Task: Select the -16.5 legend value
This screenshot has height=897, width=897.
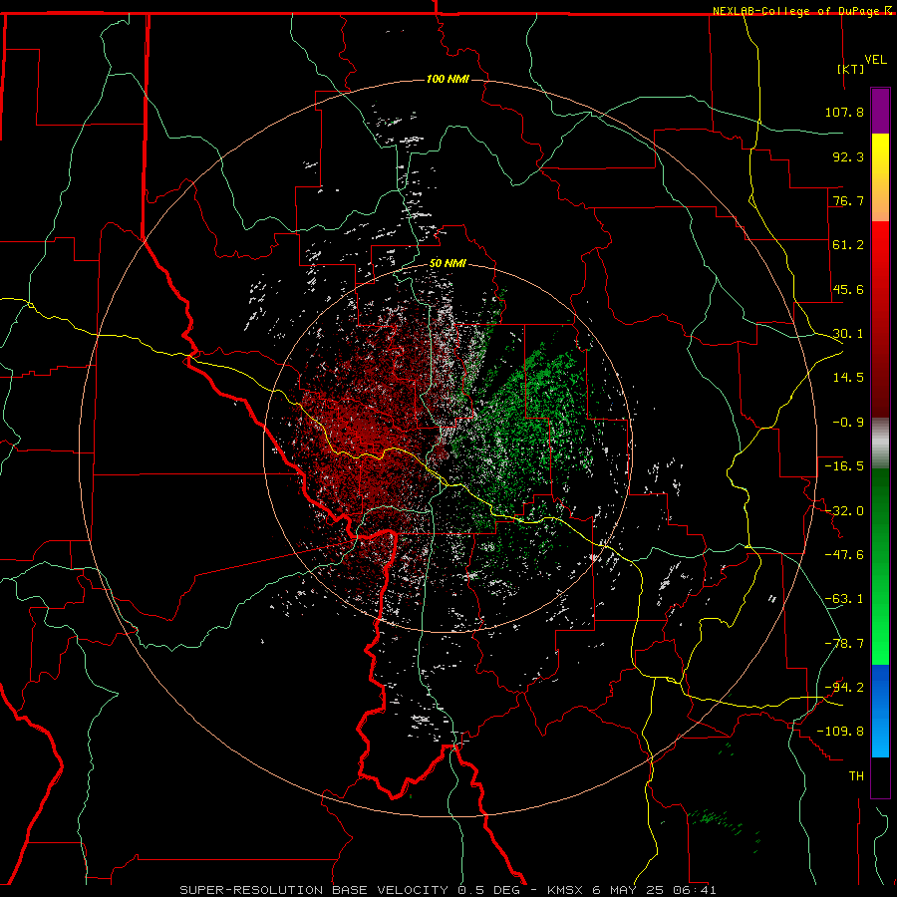Action: tap(844, 466)
